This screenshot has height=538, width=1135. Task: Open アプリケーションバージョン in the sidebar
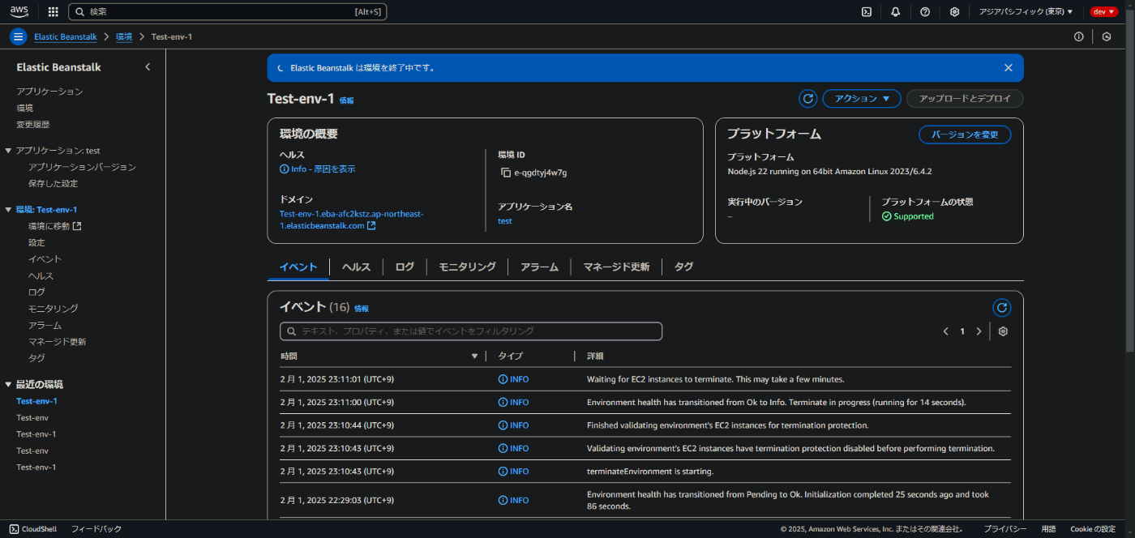[82, 167]
